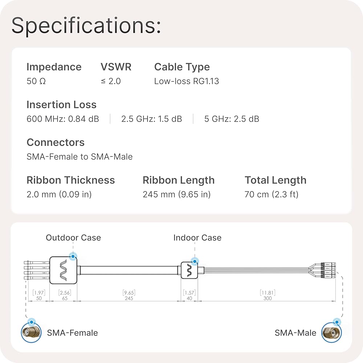Click the SMA-Female connector circular icon
The image size is (363, 363).
31,332
